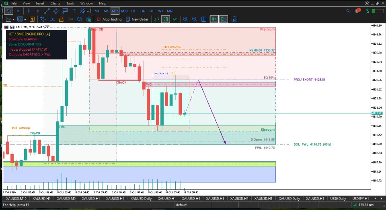Expand the templates dropdown arrow
Image resolution: width=386 pixels, height=210 pixels.
coord(25,19)
